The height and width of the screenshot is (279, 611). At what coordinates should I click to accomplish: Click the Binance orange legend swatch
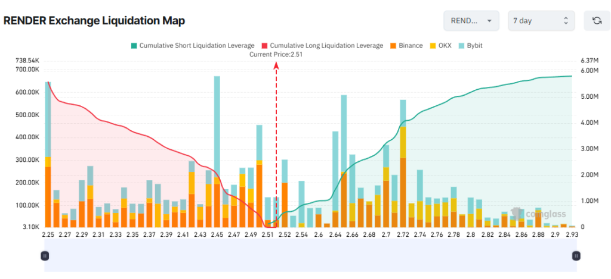[x=393, y=45]
